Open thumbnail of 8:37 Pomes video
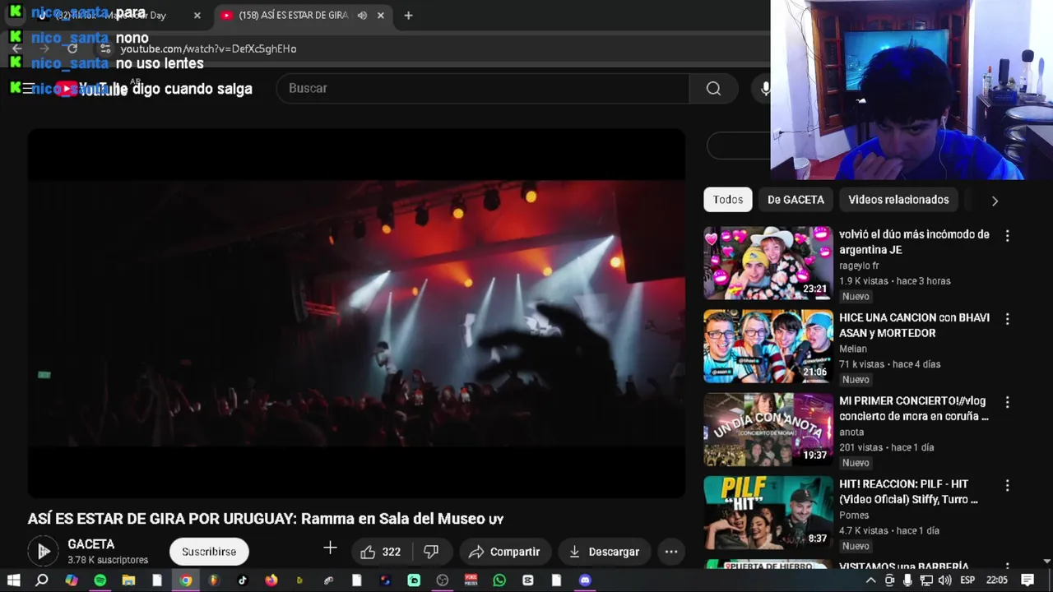The width and height of the screenshot is (1053, 592). 768,513
